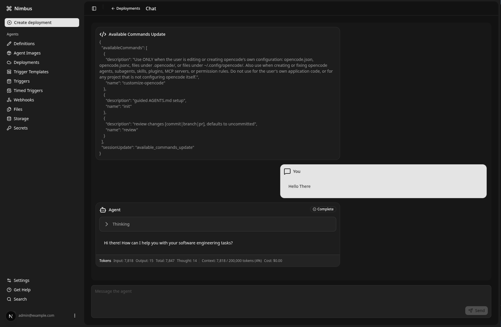Expand the Thinking section chevron
Viewport: 501px width, 327px height.
click(107, 224)
